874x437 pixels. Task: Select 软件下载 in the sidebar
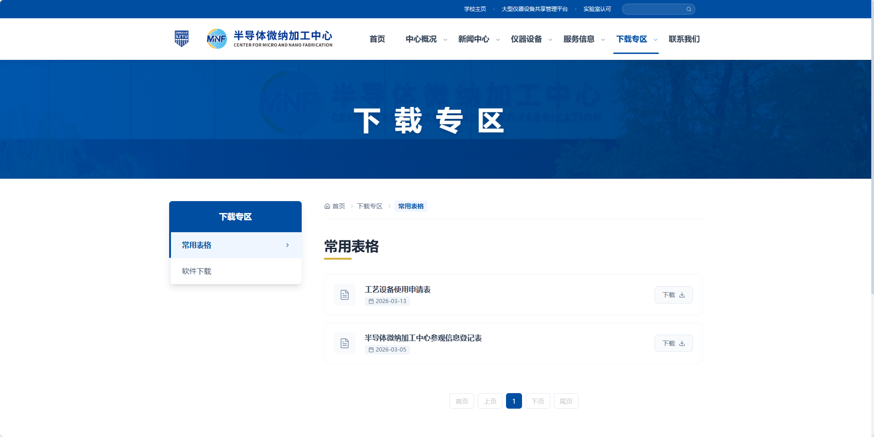[x=197, y=271]
